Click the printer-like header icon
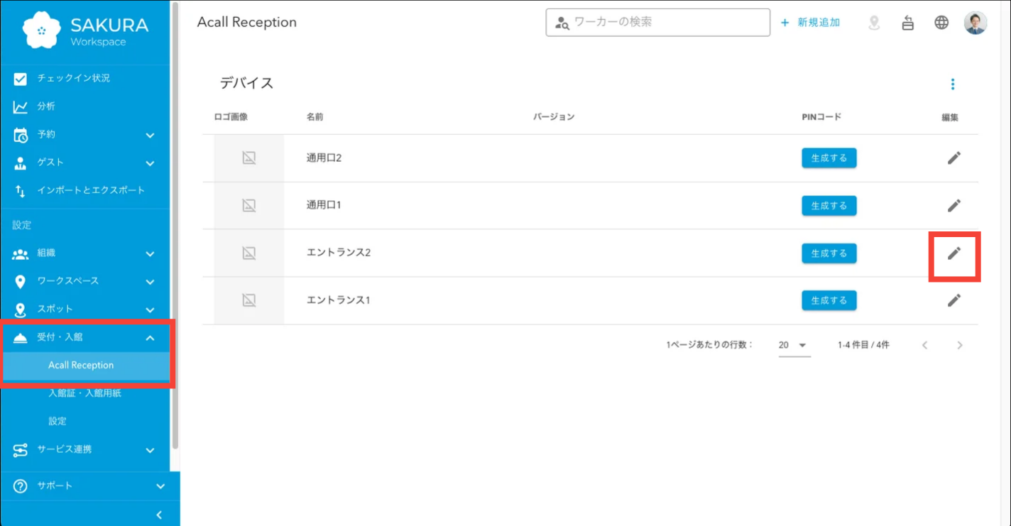This screenshot has width=1011, height=526. click(x=907, y=23)
